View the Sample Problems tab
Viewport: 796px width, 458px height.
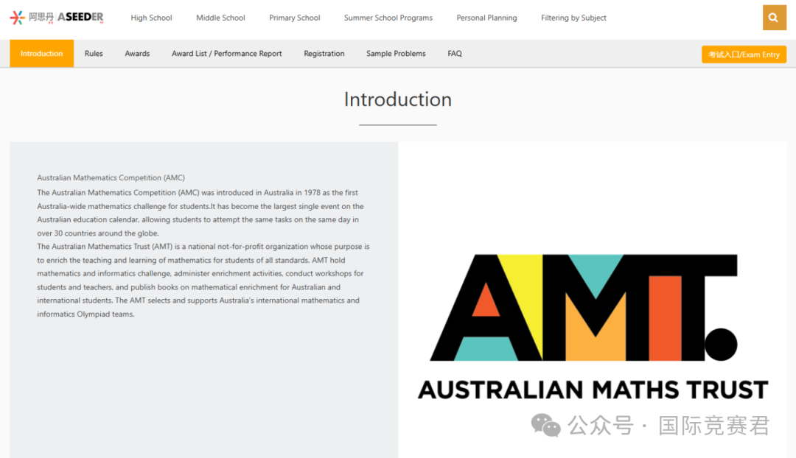click(x=396, y=53)
